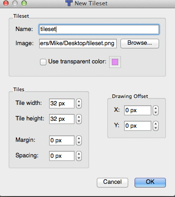
Task: Click the Tileset group title
Action: pyautogui.click(x=21, y=16)
